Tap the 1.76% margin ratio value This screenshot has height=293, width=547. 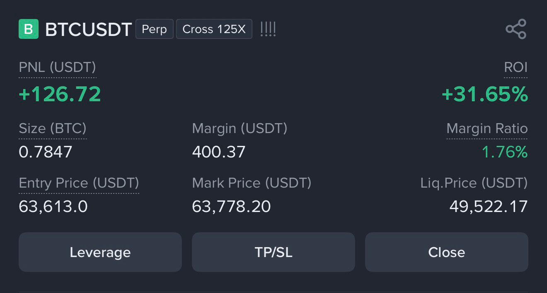click(x=505, y=152)
